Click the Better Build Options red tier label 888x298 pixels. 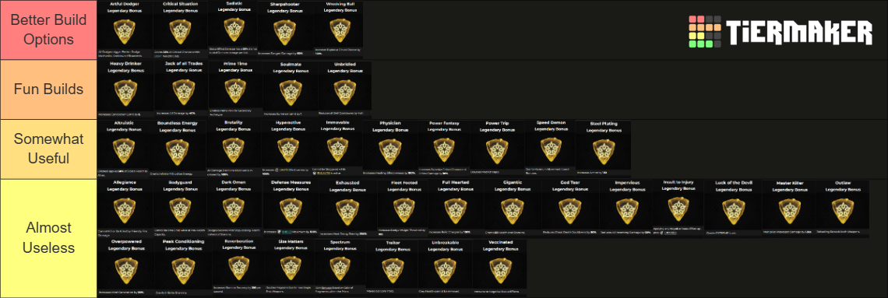[48, 30]
